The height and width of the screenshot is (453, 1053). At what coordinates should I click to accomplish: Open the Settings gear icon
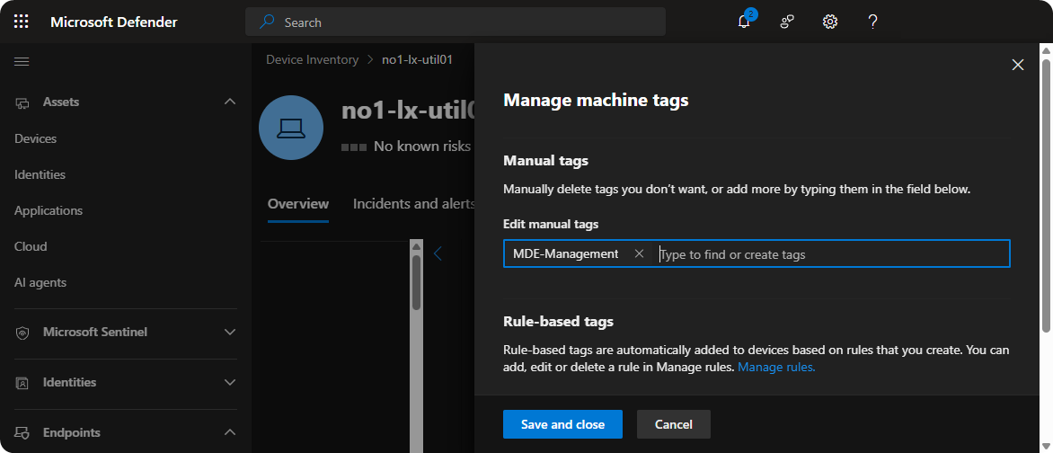(x=830, y=22)
